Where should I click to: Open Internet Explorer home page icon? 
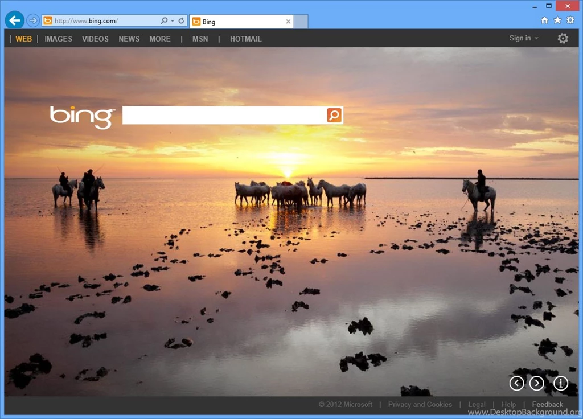click(544, 20)
